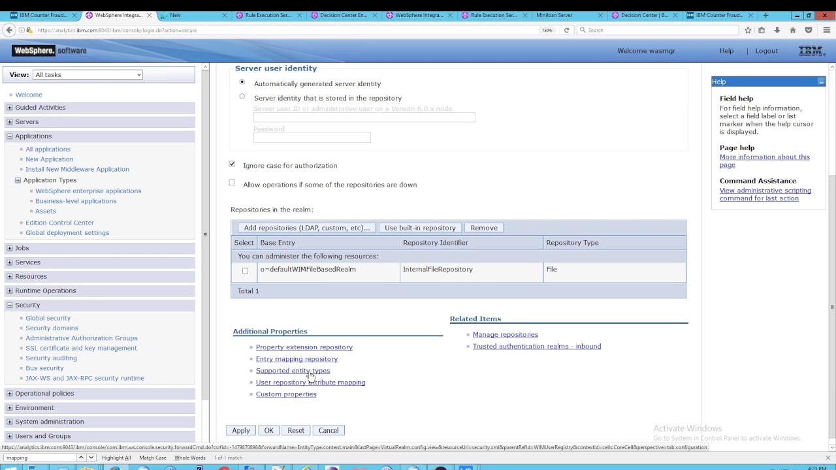Click the Apply button
Viewport: 836px width, 470px height.
click(x=241, y=431)
